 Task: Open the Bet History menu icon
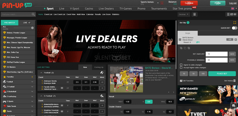tap(235, 81)
